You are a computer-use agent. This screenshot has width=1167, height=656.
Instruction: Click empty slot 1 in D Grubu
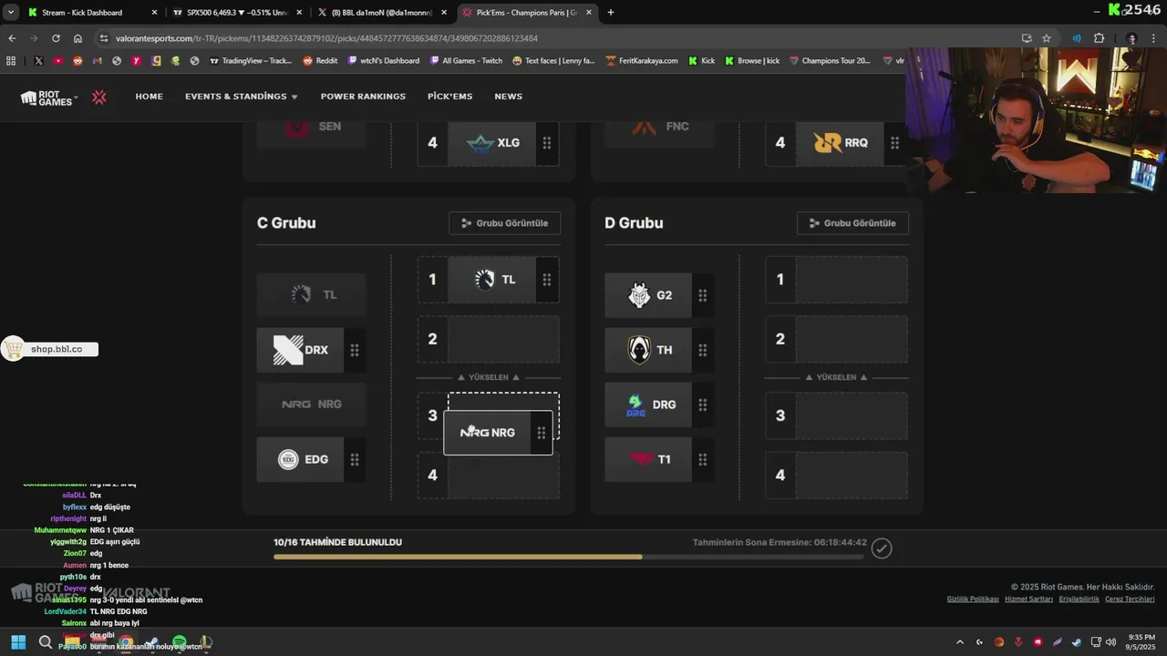pos(852,280)
